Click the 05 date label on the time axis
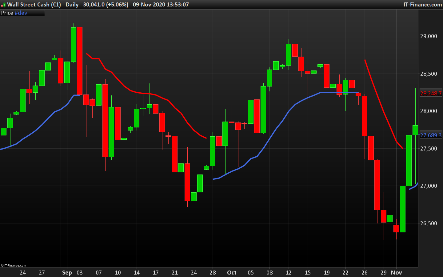 pos(251,273)
